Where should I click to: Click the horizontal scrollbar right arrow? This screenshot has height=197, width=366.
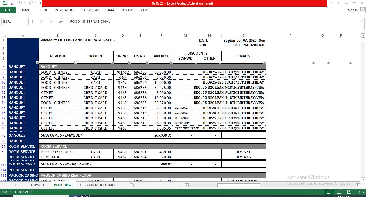pos(358,185)
